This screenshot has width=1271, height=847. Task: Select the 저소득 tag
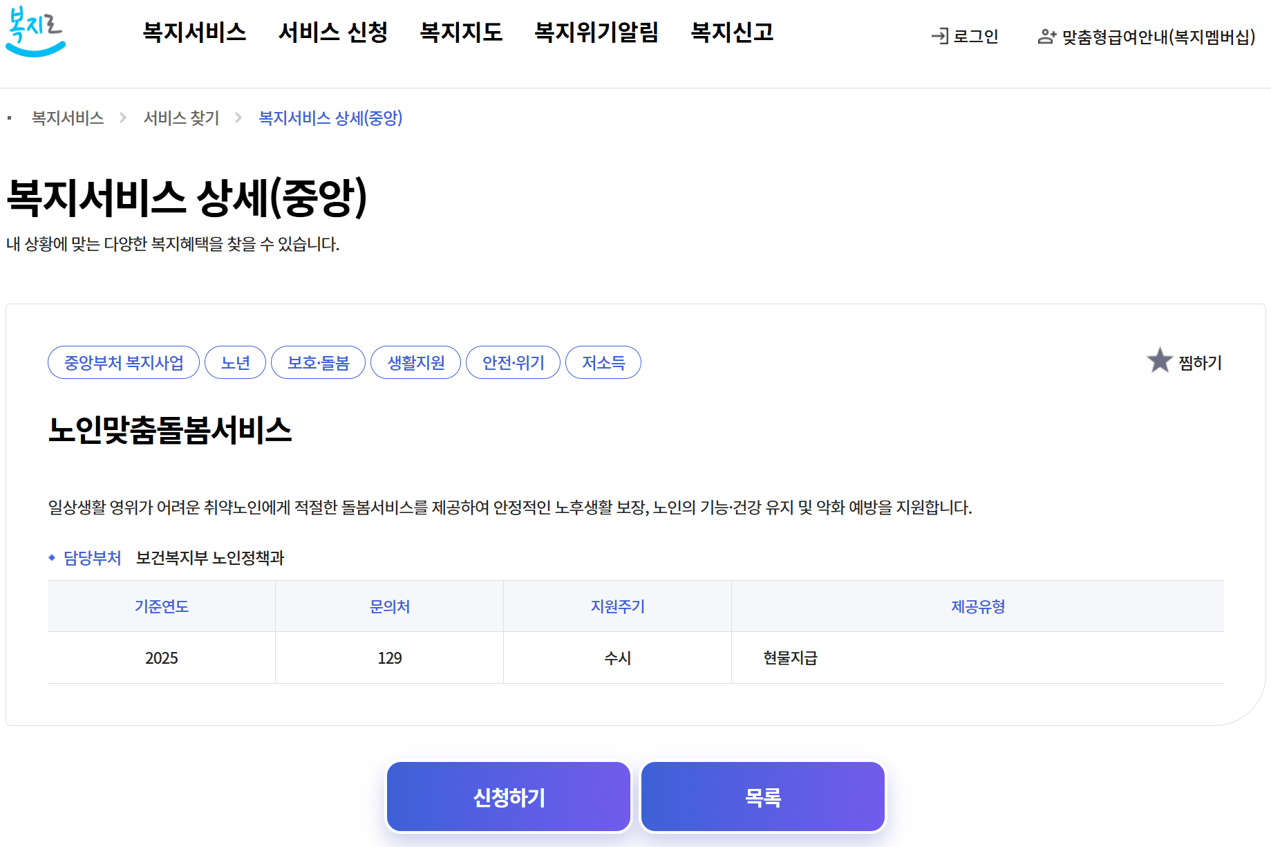pyautogui.click(x=603, y=362)
